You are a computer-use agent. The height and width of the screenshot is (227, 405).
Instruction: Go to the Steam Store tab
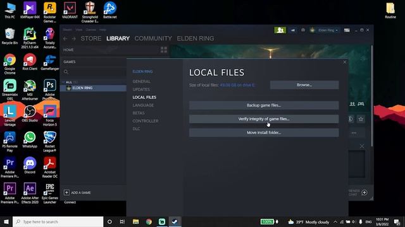point(91,38)
